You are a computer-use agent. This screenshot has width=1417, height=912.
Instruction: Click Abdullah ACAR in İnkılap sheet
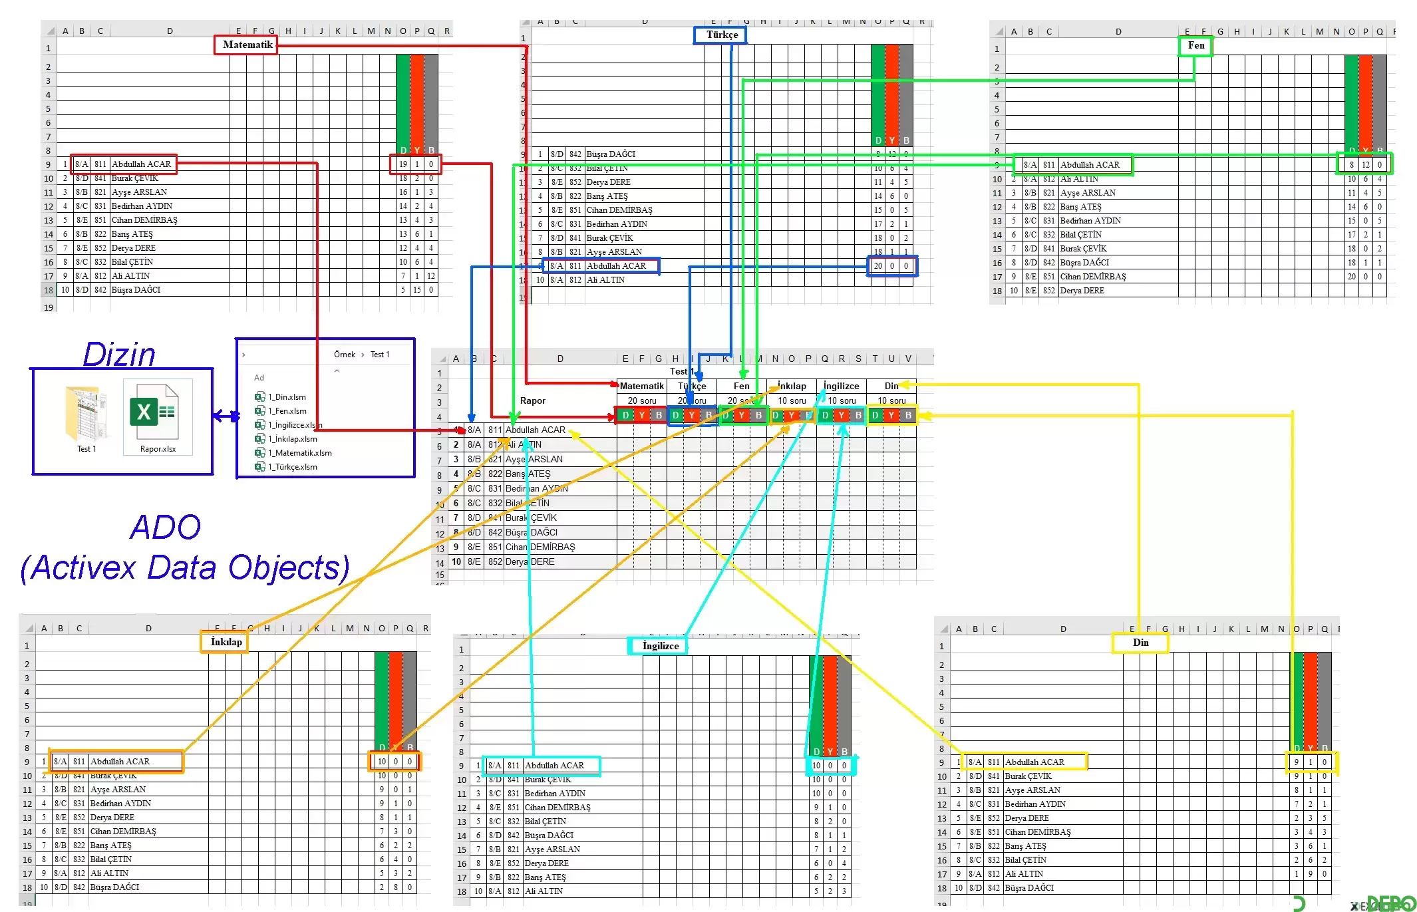click(x=120, y=761)
